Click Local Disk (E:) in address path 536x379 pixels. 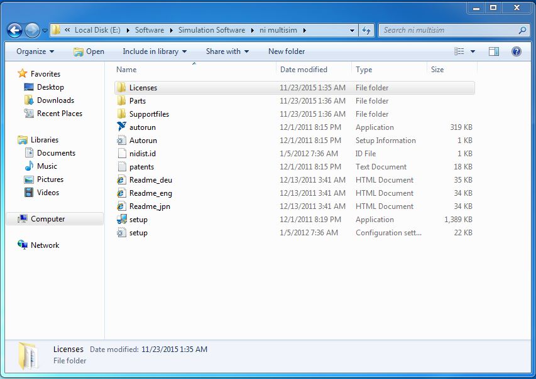pyautogui.click(x=97, y=30)
